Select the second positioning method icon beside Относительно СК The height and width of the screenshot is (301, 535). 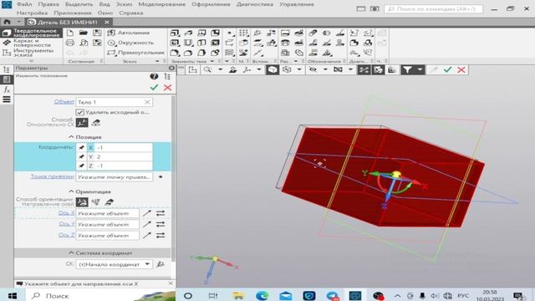(x=96, y=123)
